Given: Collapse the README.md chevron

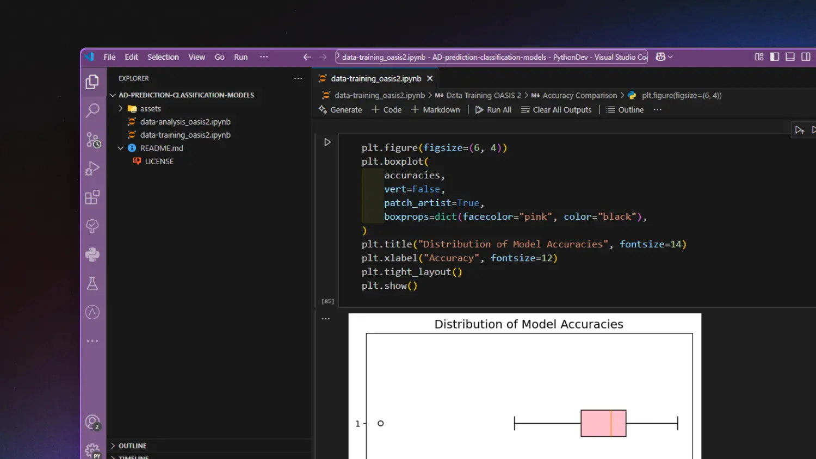Looking at the screenshot, I should [121, 148].
